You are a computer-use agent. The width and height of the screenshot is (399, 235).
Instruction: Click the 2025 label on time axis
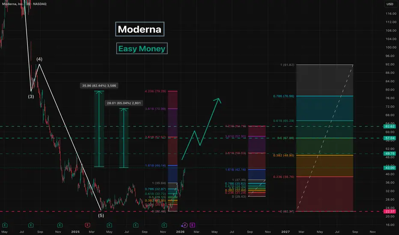pyautogui.click(x=75, y=232)
